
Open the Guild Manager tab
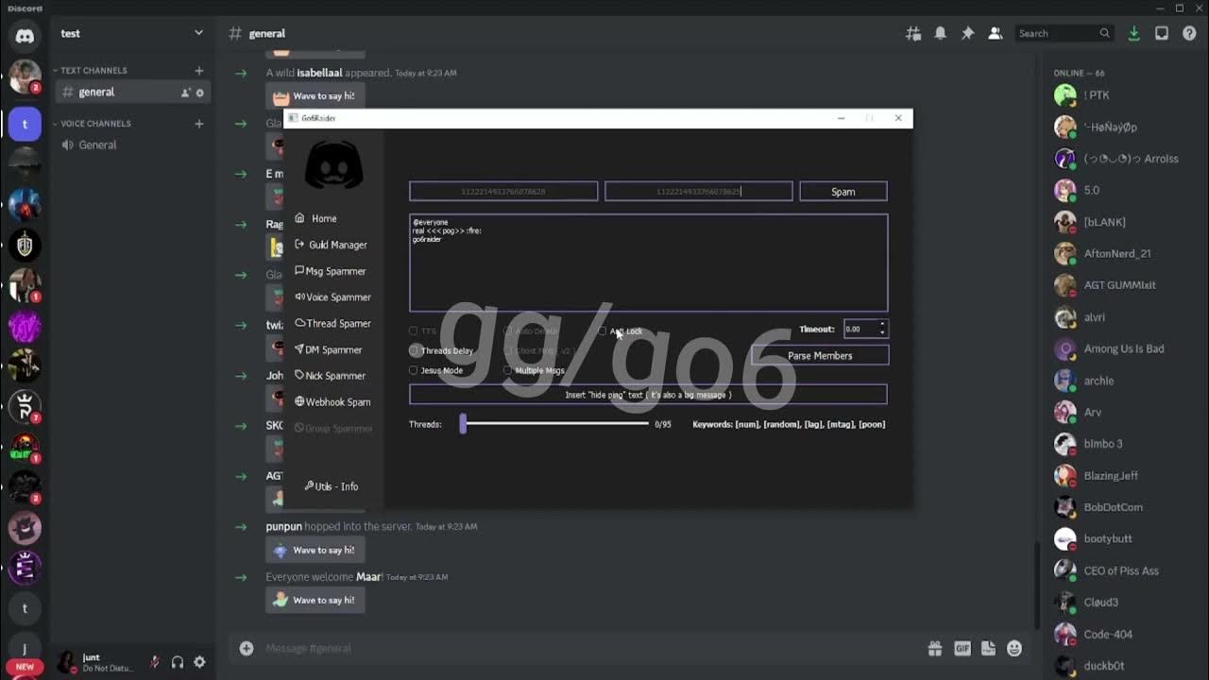click(x=331, y=245)
